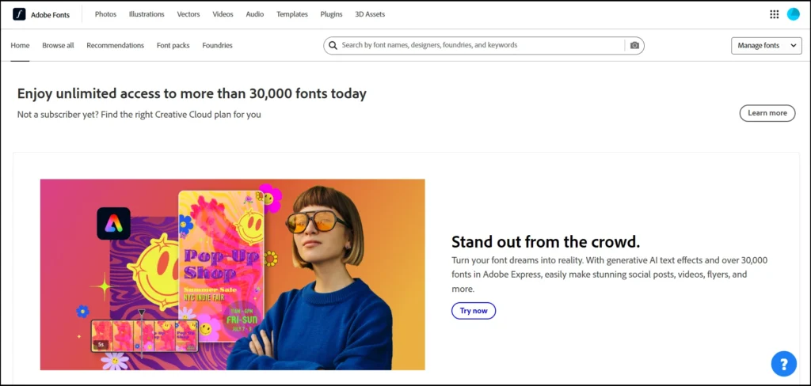The height and width of the screenshot is (386, 811).
Task: Switch to Browse all tab
Action: 58,45
